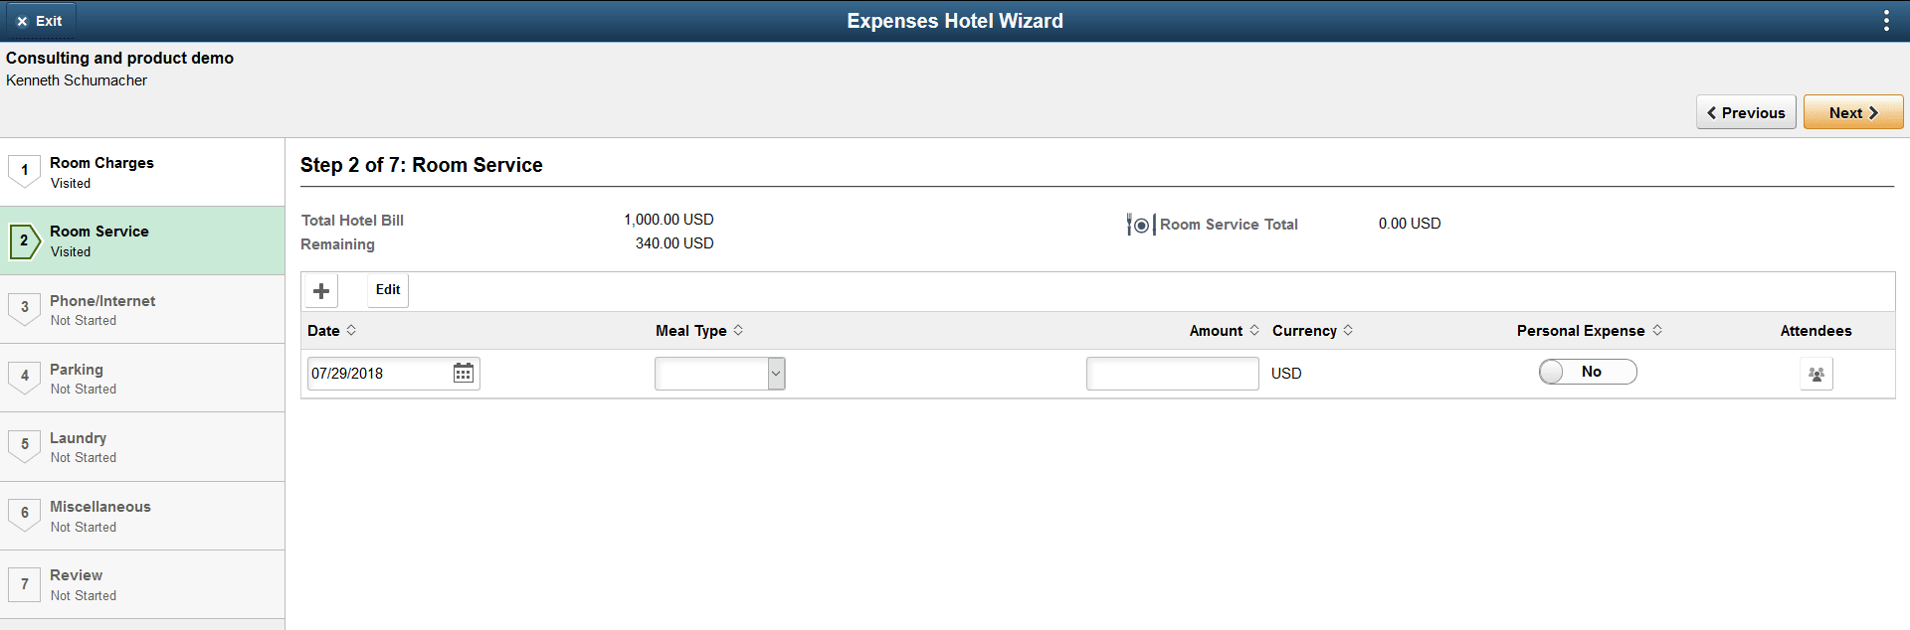Open the calendar date picker

pos(462,373)
